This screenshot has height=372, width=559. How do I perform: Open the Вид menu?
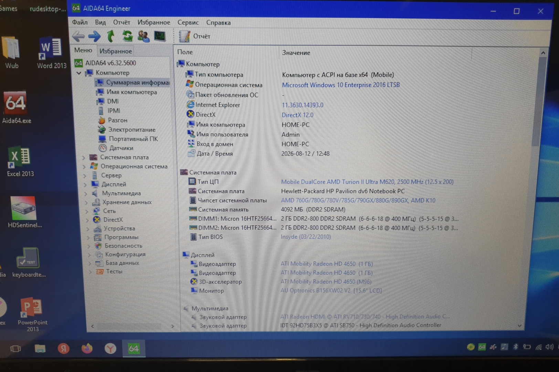click(x=100, y=22)
